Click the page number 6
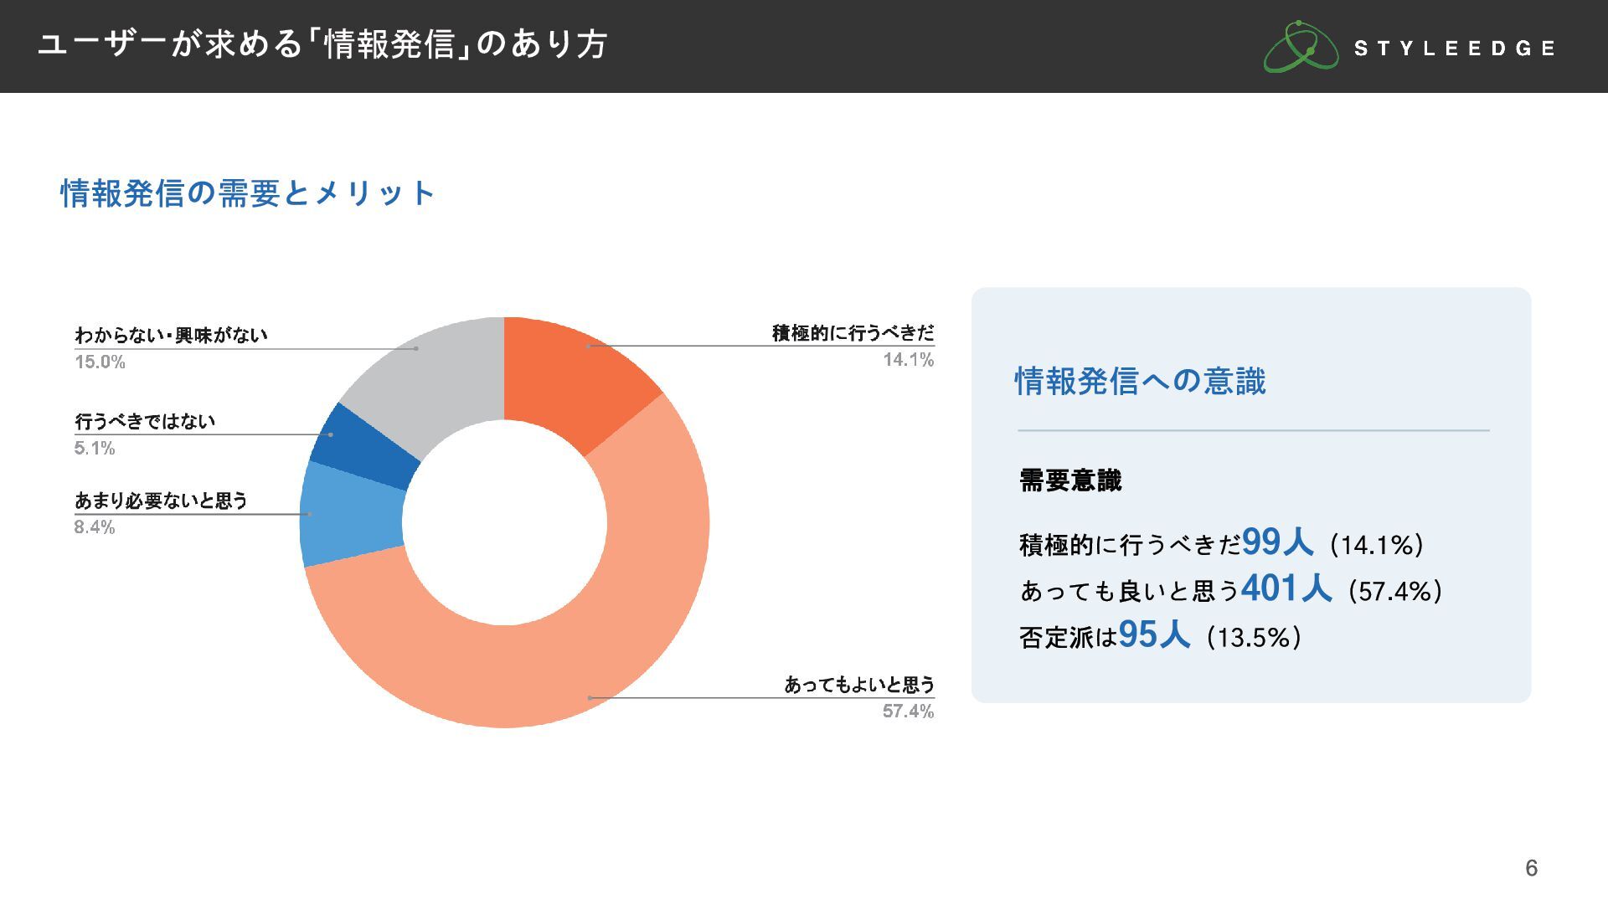This screenshot has width=1608, height=904. tap(1531, 868)
